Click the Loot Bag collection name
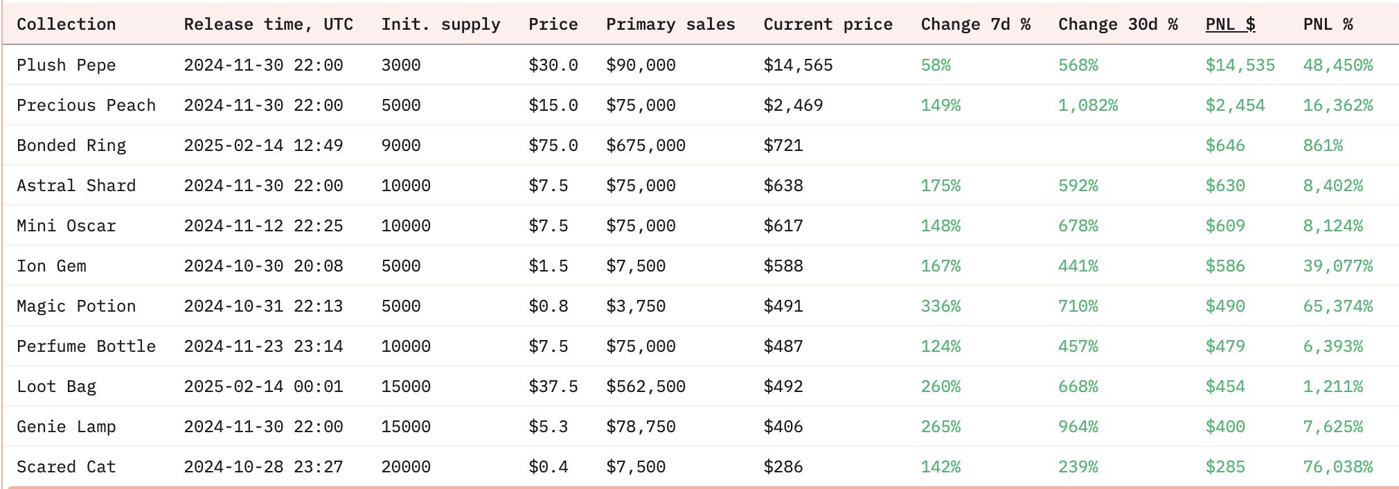 pyautogui.click(x=56, y=386)
